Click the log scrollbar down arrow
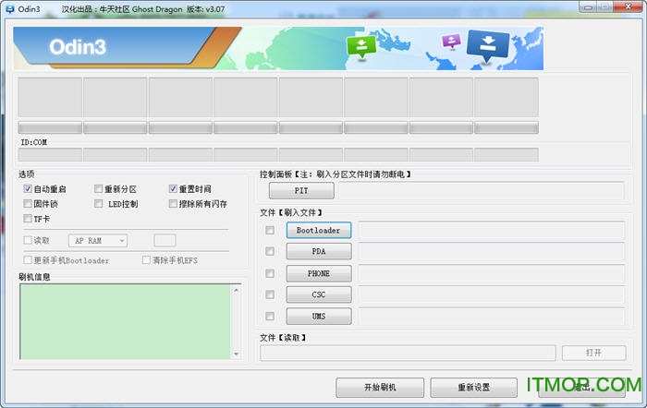 236,354
